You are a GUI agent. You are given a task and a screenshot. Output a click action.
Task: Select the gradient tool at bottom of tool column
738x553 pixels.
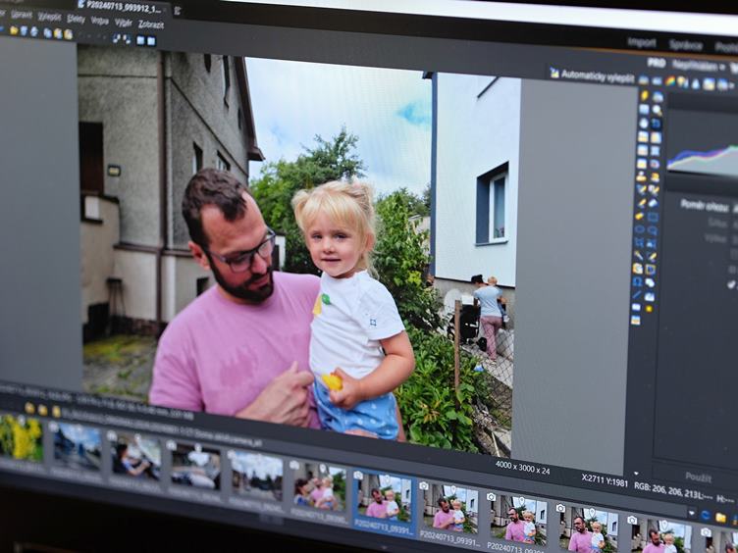click(x=635, y=320)
